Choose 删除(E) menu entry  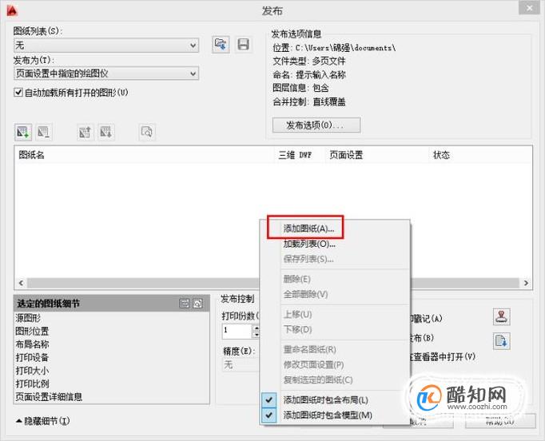[296, 279]
